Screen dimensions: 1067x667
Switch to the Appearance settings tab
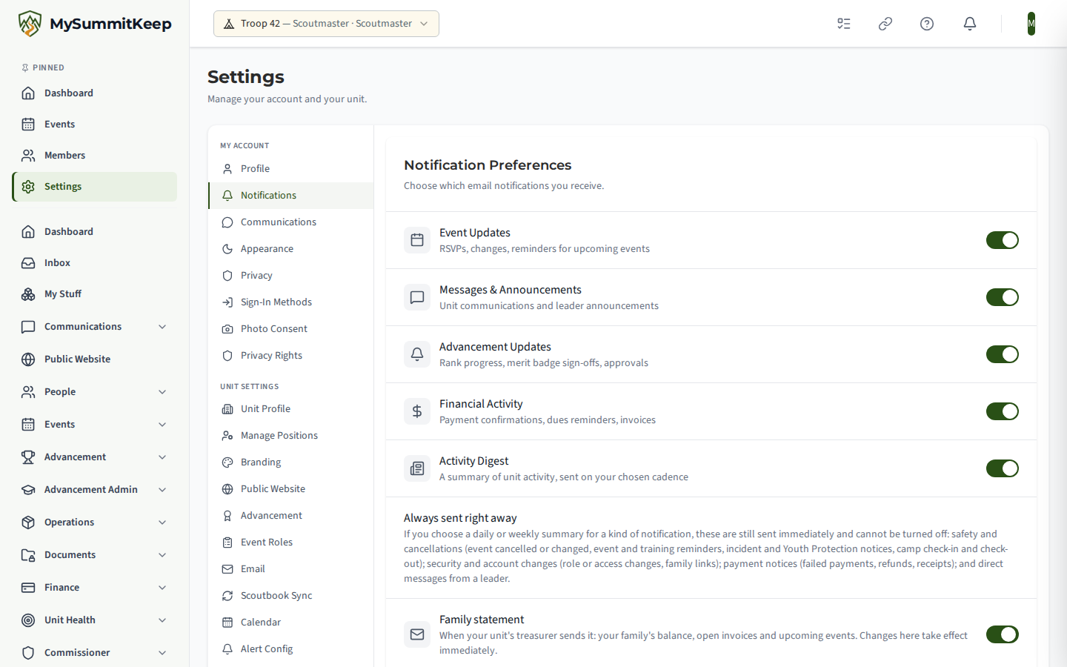[290, 249]
